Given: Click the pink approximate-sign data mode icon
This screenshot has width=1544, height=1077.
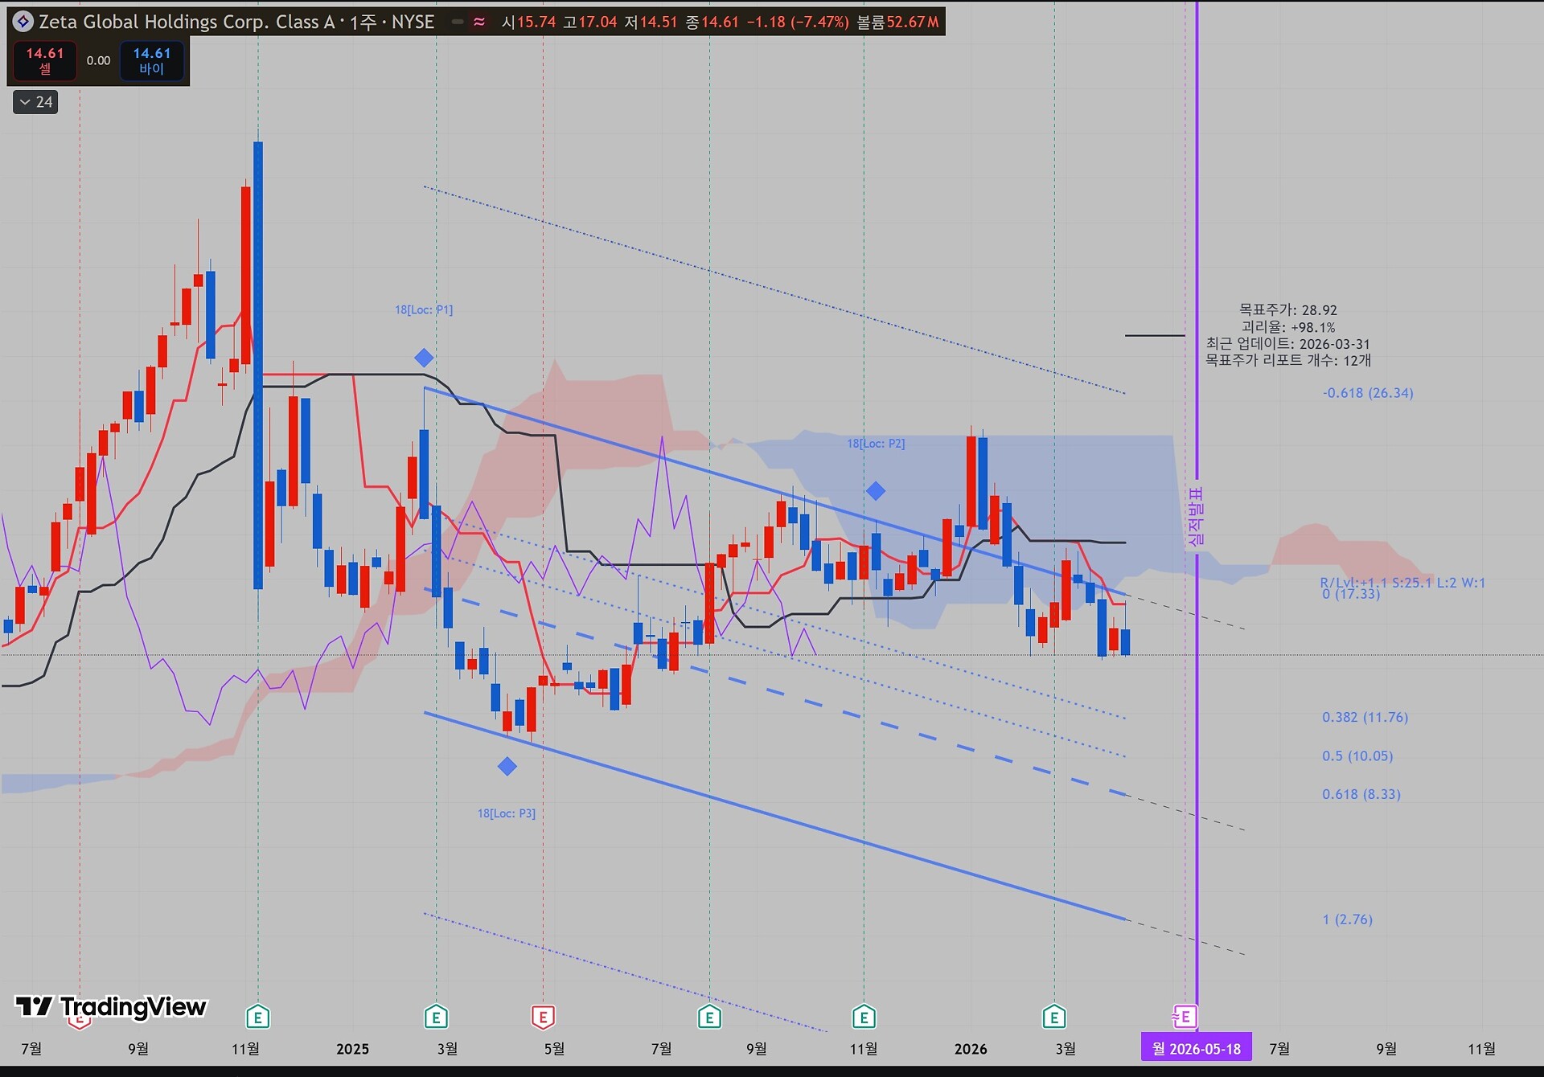Looking at the screenshot, I should coord(479,23).
